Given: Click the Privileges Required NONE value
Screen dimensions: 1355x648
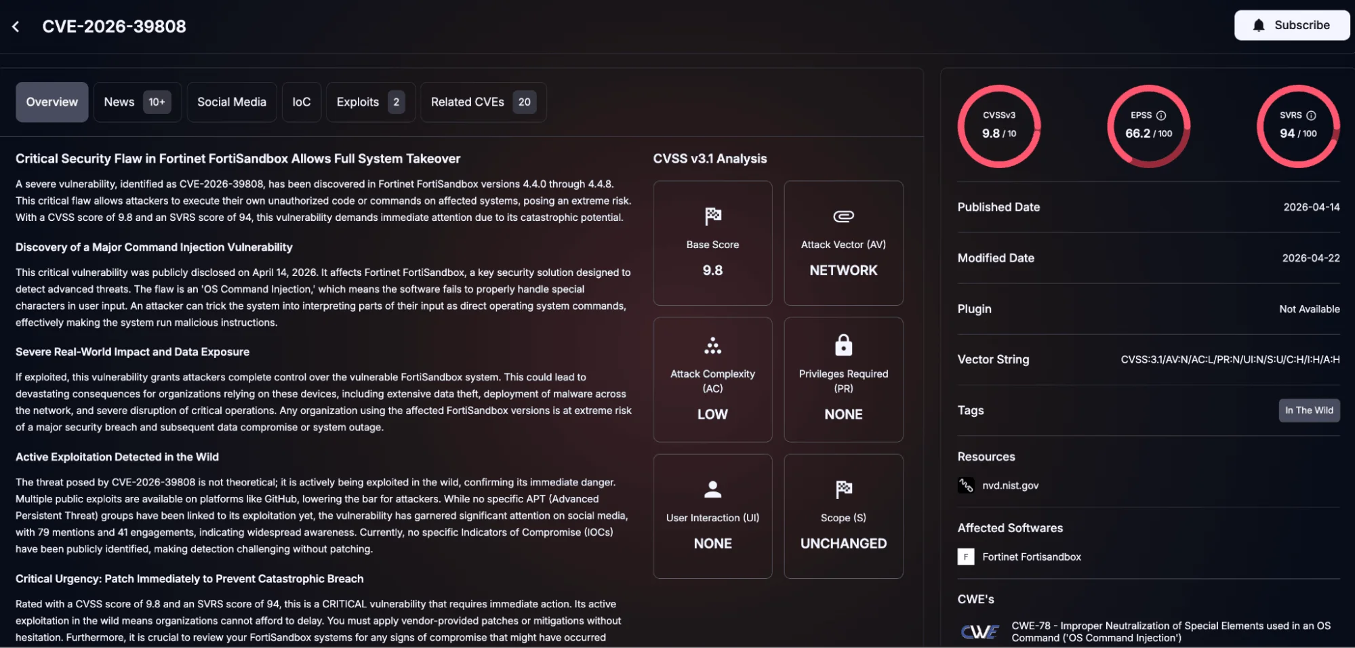Looking at the screenshot, I should (x=843, y=414).
